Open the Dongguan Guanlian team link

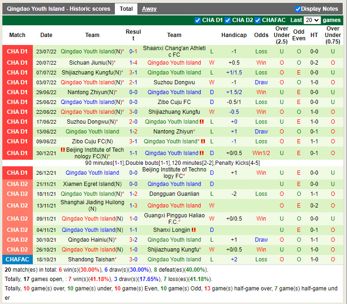point(174,194)
